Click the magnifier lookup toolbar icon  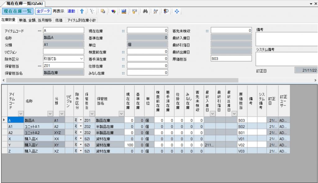[166, 11]
